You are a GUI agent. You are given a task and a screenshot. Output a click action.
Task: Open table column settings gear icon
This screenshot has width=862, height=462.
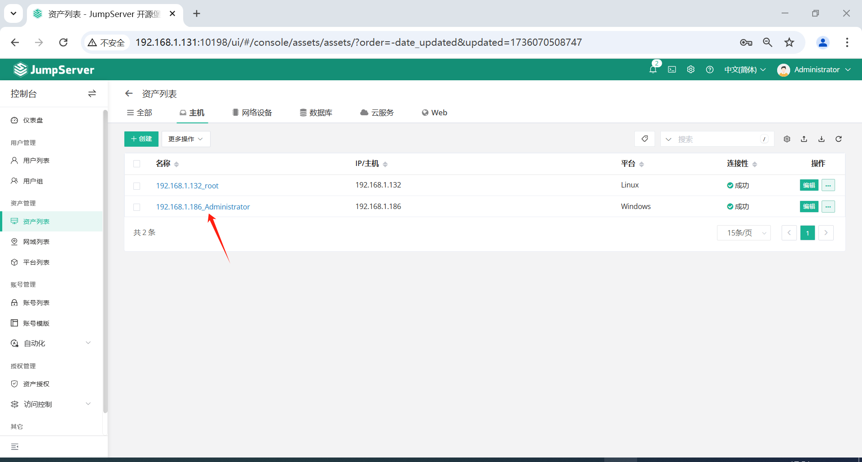pyautogui.click(x=787, y=139)
